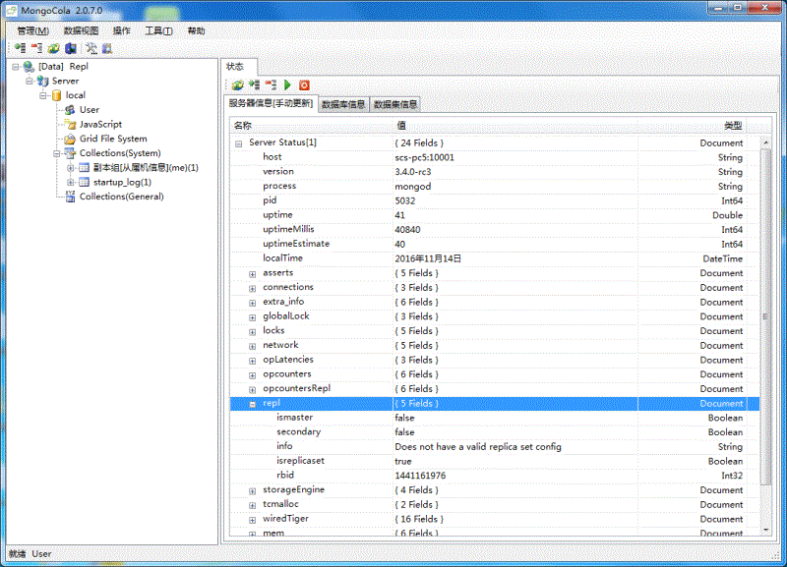Open the 管理(M) menu

pyautogui.click(x=33, y=31)
